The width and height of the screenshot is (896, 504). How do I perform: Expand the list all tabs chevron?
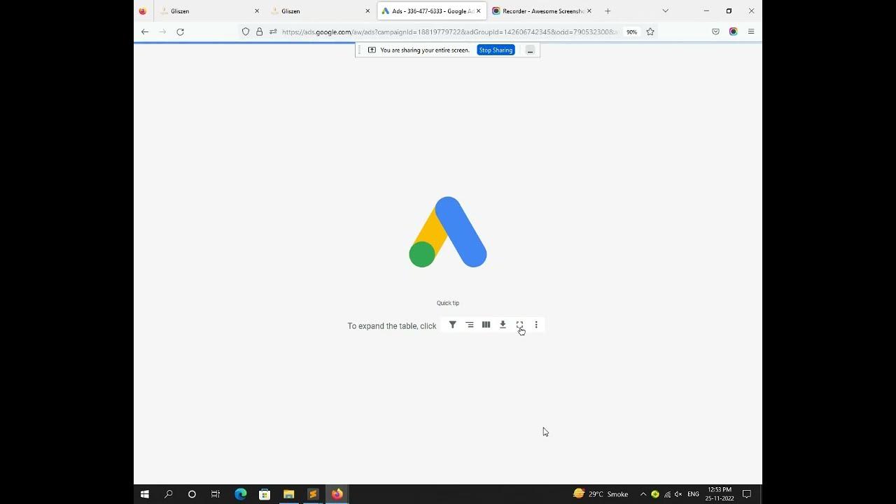[665, 11]
